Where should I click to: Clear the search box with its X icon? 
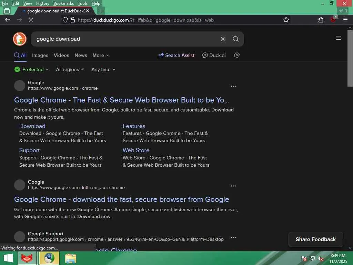click(222, 39)
